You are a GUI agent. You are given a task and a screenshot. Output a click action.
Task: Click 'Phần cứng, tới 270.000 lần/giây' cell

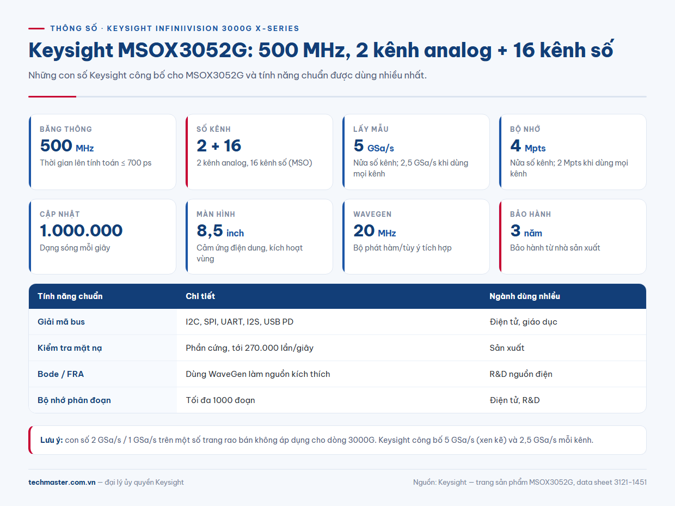click(x=249, y=348)
